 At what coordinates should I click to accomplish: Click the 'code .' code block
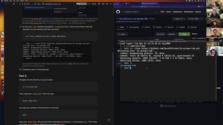click(59, 115)
